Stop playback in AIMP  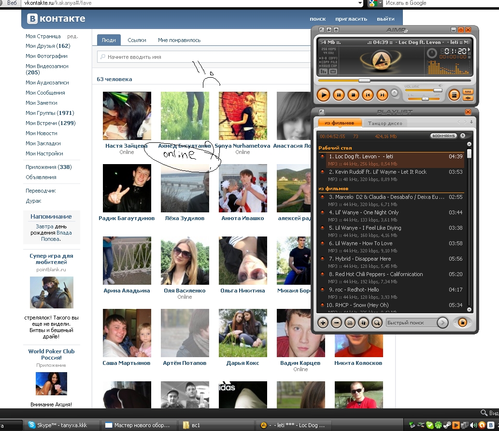353,95
